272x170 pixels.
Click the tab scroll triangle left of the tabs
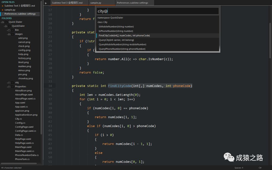[46, 3]
